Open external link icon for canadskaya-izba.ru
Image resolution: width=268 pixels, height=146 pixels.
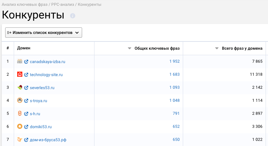click(26, 62)
